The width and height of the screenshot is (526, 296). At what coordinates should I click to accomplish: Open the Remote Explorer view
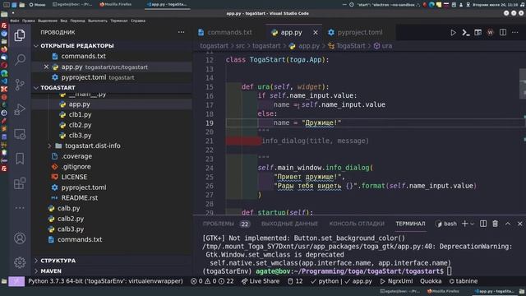click(20, 134)
